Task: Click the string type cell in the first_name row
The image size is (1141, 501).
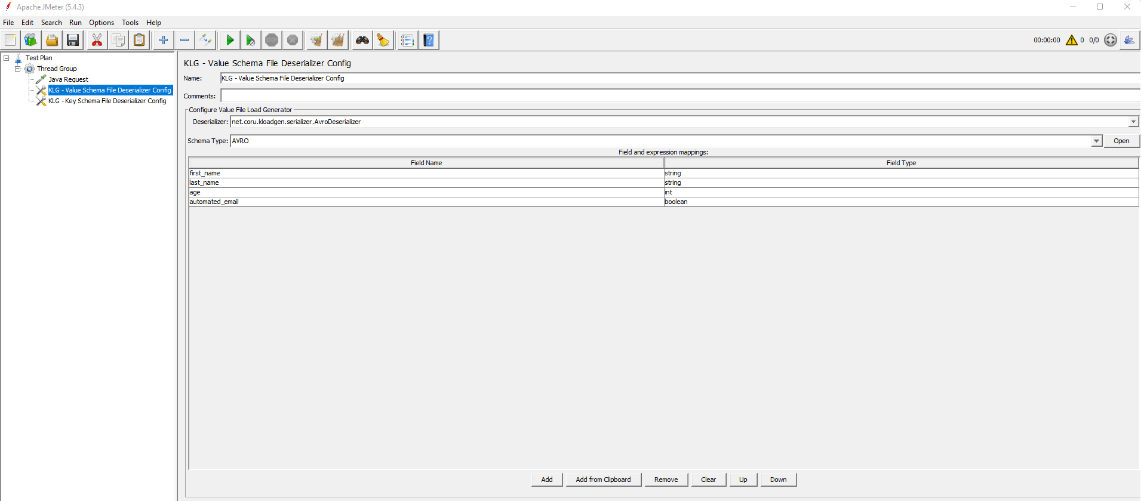Action: click(x=901, y=173)
